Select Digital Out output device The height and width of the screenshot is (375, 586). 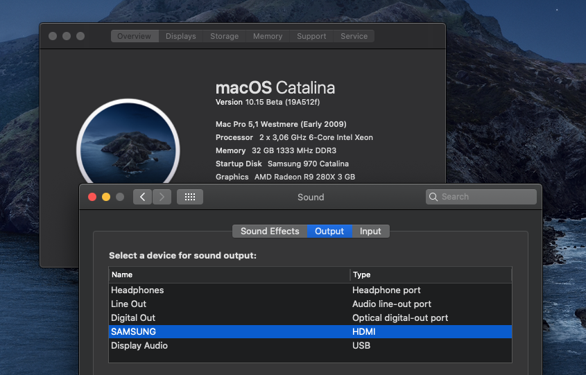click(310, 318)
